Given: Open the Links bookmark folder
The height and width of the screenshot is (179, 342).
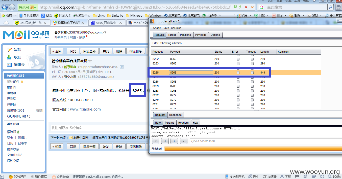Looking at the screenshot, I should pos(99,16).
